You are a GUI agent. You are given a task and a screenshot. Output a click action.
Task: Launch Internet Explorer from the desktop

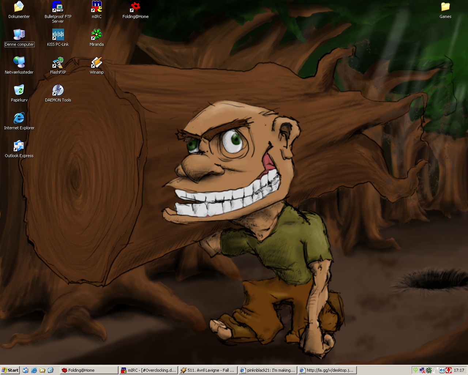click(19, 121)
